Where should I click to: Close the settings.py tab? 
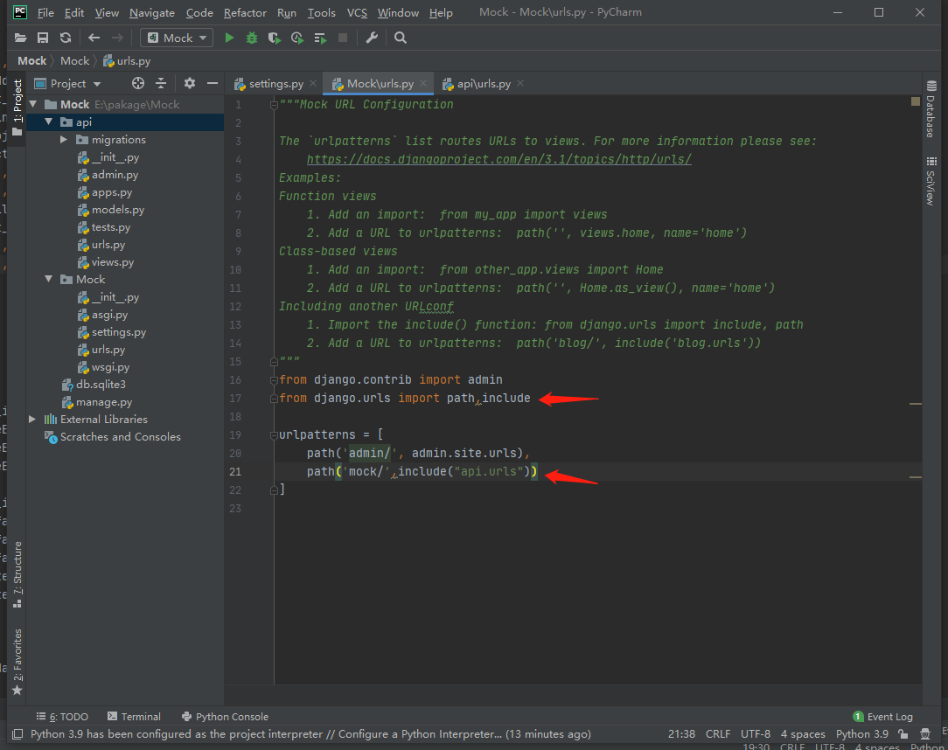pos(313,83)
